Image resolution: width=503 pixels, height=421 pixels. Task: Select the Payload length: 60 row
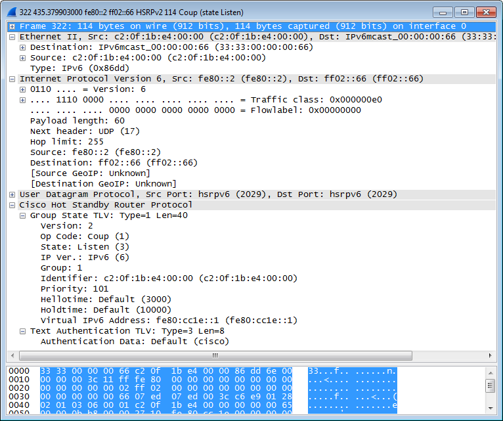tap(77, 121)
